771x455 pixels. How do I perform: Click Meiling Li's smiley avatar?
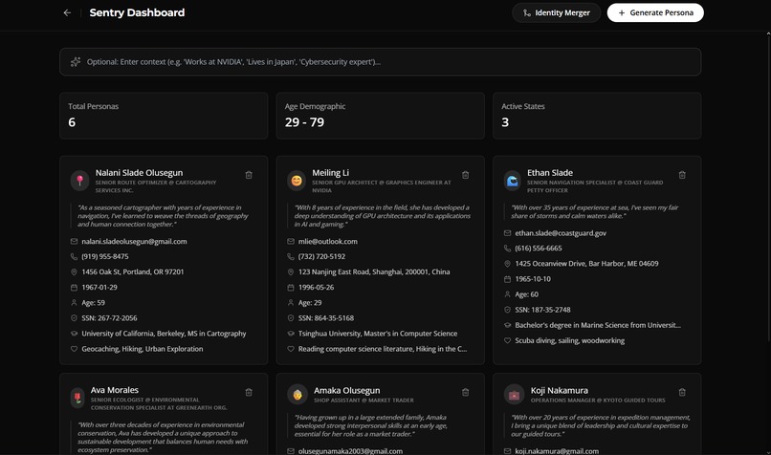pyautogui.click(x=297, y=181)
